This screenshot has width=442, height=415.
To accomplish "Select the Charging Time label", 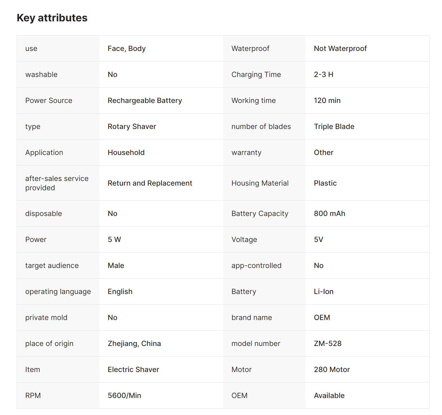I will pos(256,74).
